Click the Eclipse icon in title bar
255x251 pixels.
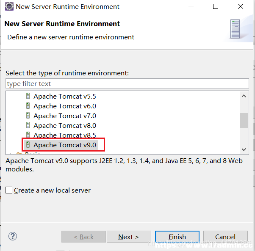tap(9, 6)
